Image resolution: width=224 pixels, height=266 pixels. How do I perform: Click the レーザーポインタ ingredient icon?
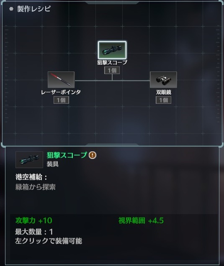(x=61, y=80)
